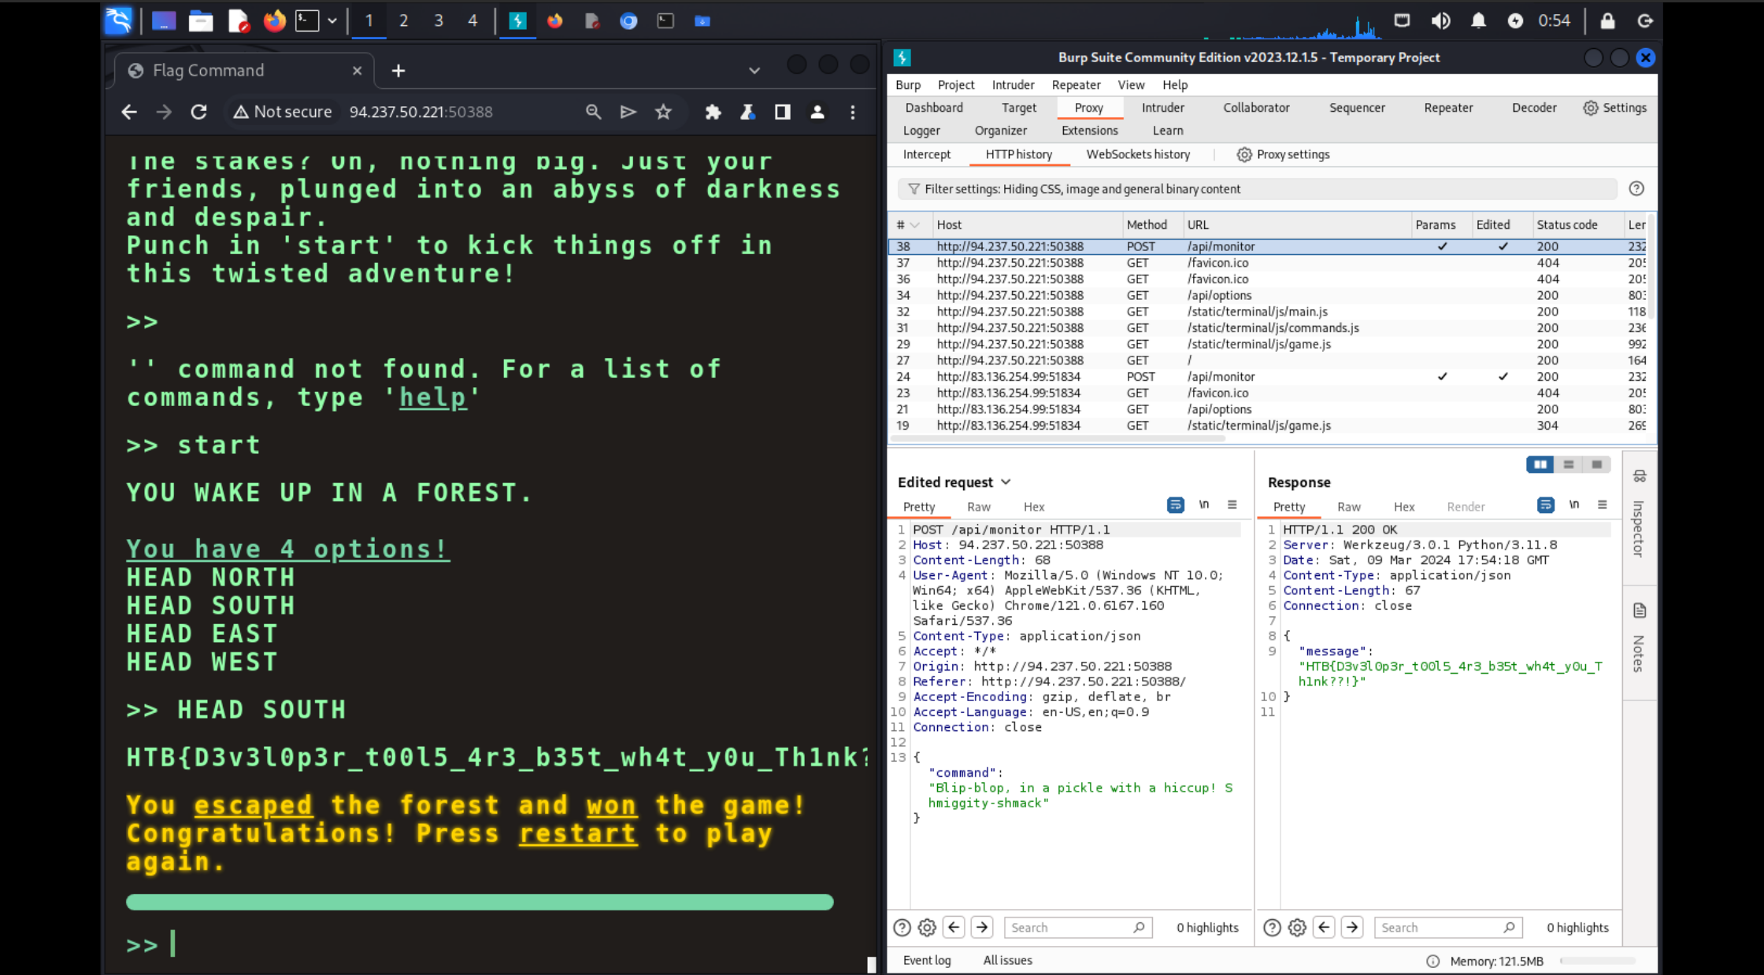
Task: Switch to side-by-side request/response layout
Action: (x=1540, y=464)
